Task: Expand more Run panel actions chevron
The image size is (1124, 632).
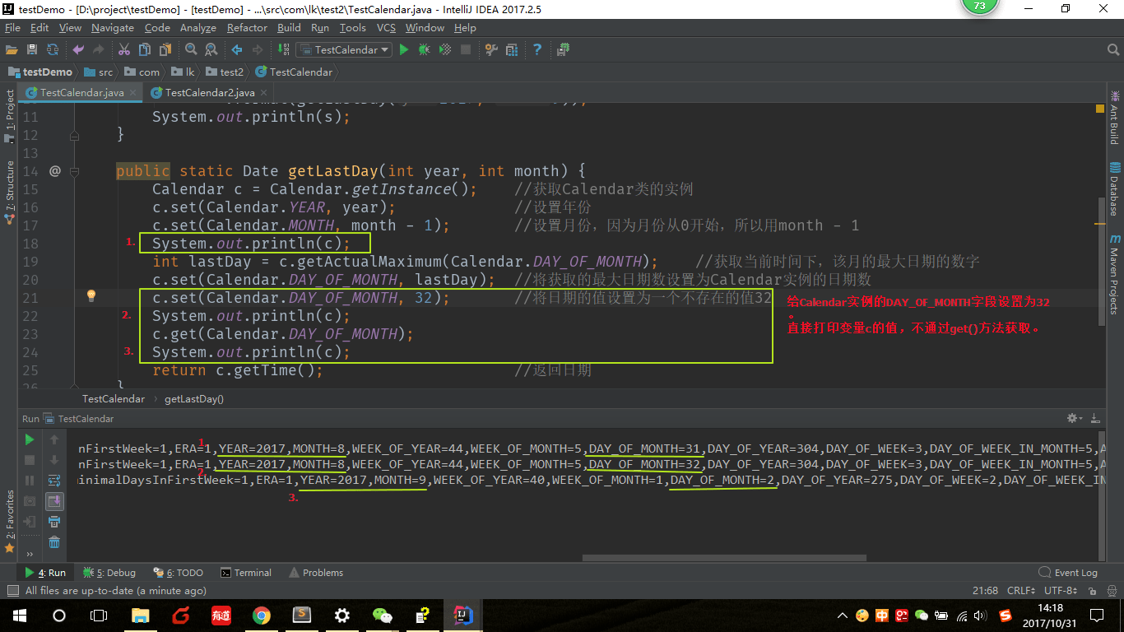Action: tap(30, 553)
